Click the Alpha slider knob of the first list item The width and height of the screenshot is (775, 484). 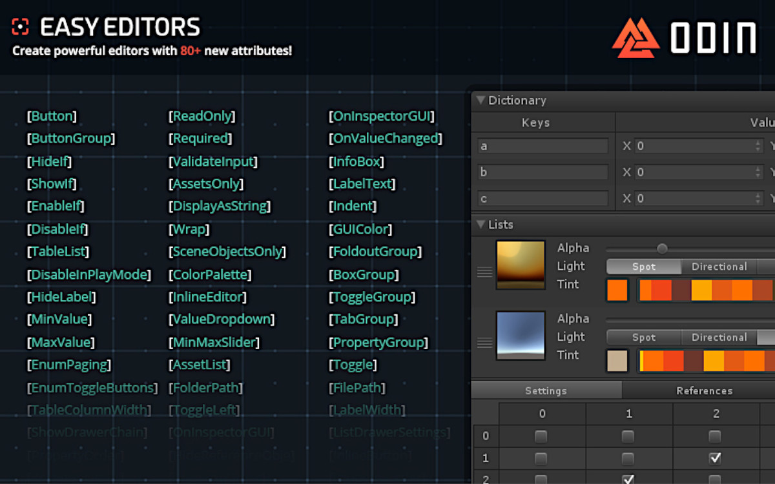662,248
